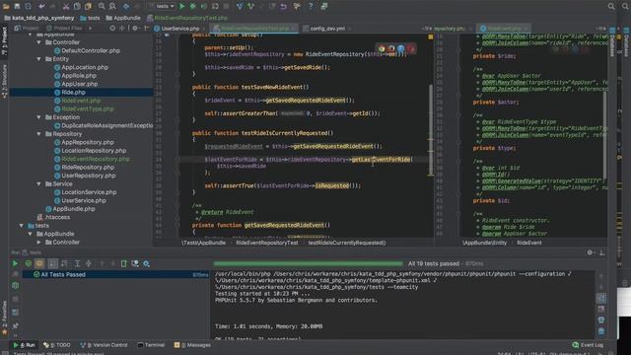
Task: Click the Find magnifier icon
Action: tap(102, 6)
